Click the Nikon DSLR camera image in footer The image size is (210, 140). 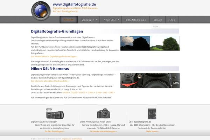coord(104,113)
